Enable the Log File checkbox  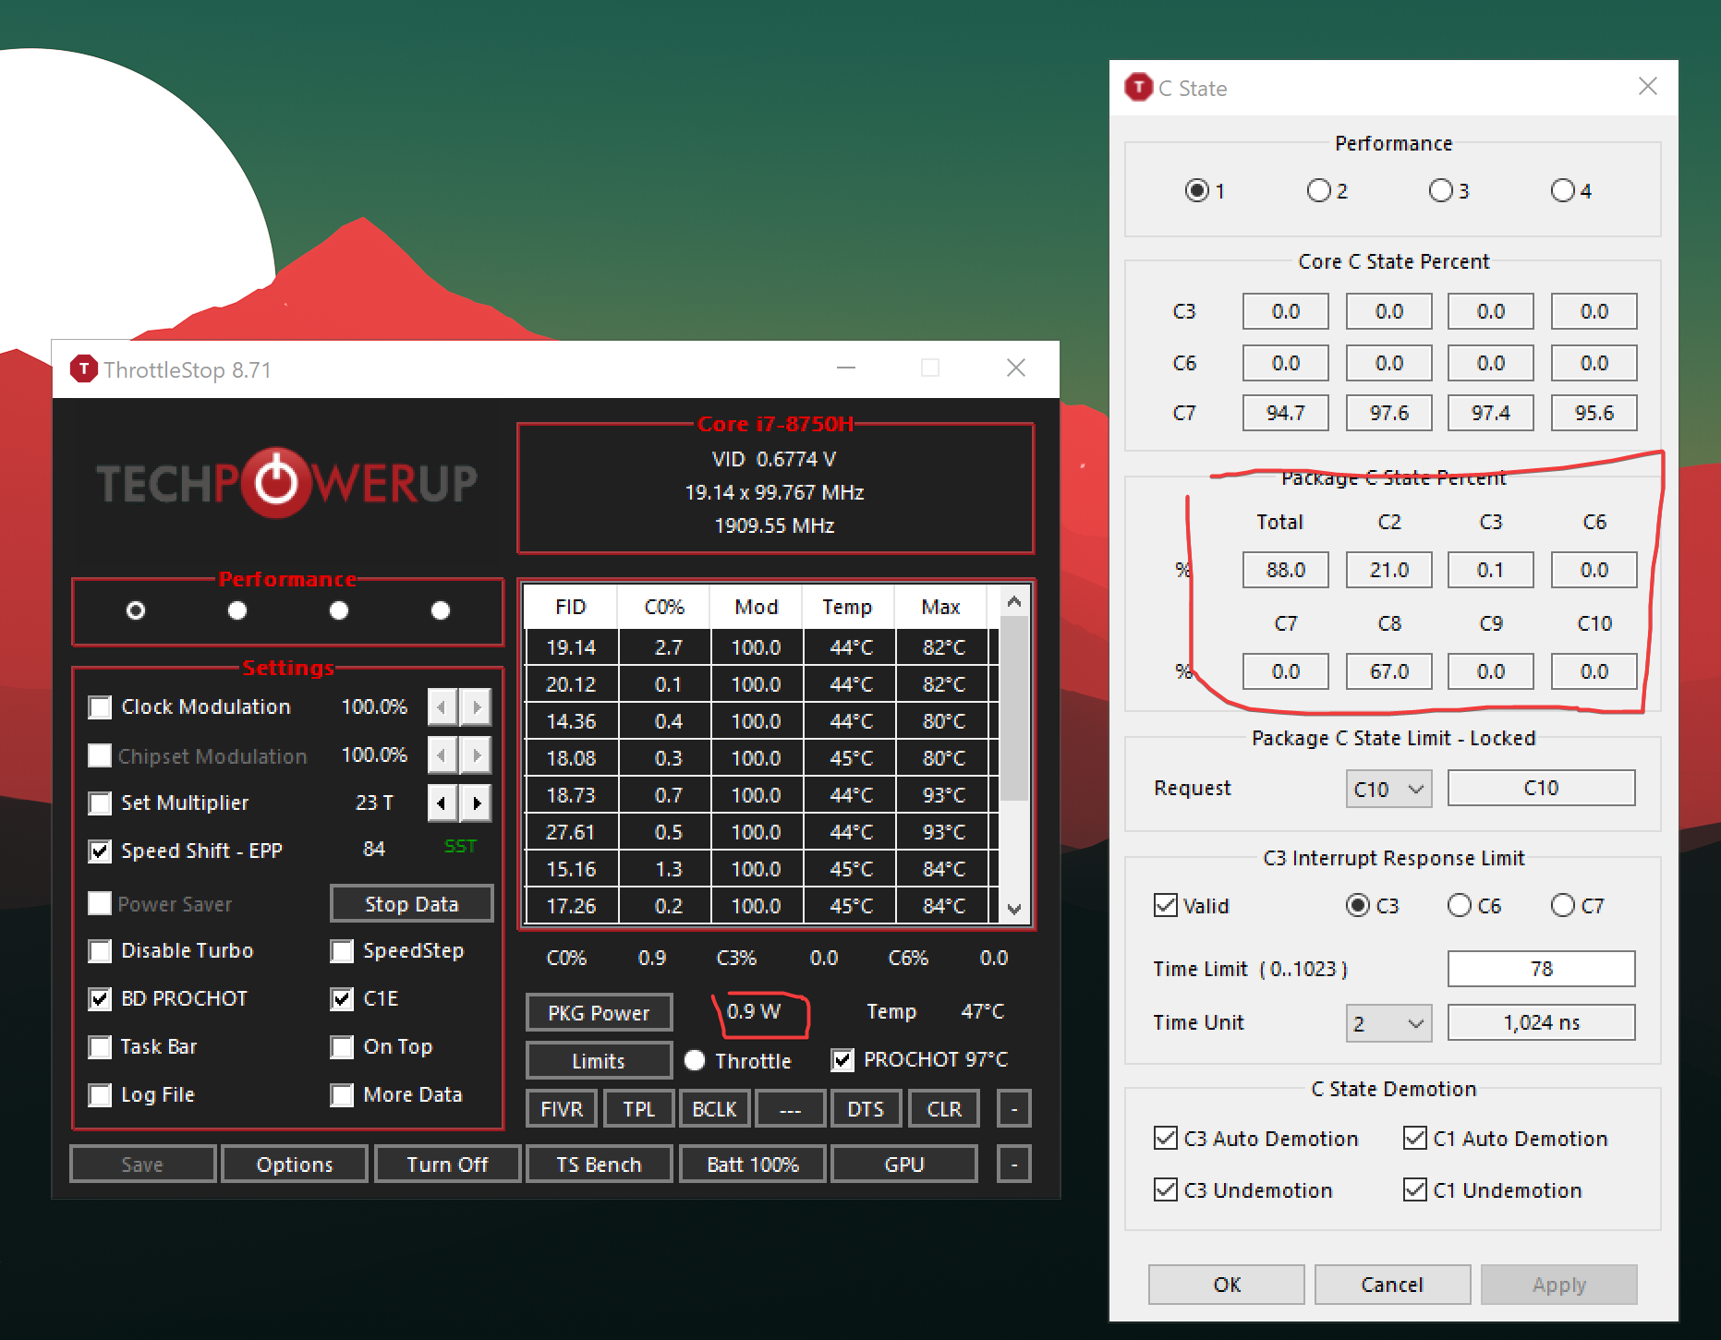(x=100, y=1095)
